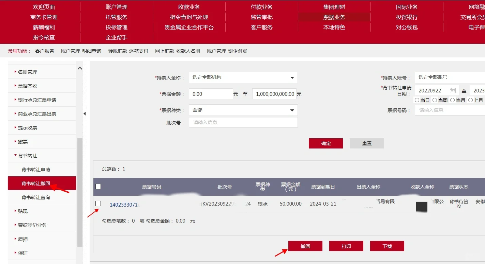Click the 批次号 input field
The width and height of the screenshot is (485, 264).
pyautogui.click(x=243, y=122)
